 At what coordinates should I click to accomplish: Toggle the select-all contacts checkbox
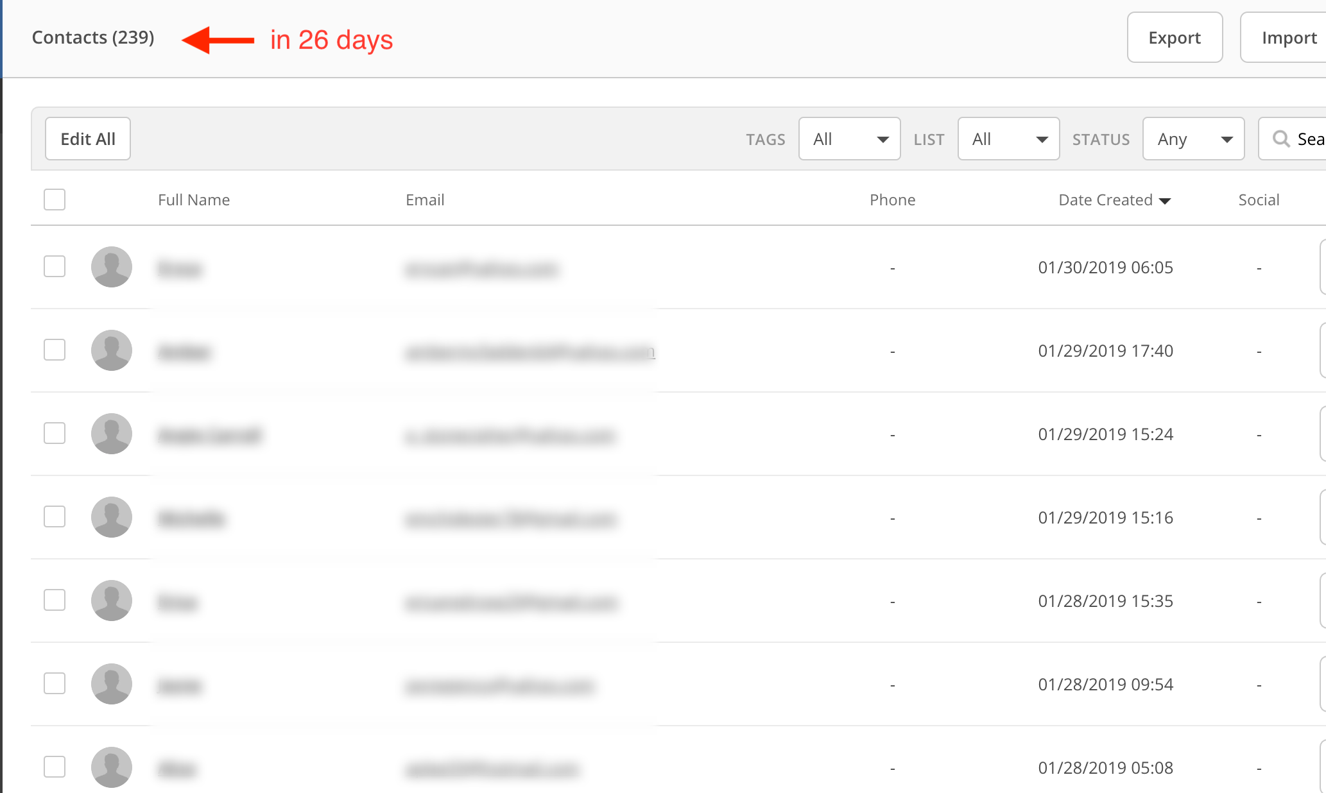[x=55, y=200]
